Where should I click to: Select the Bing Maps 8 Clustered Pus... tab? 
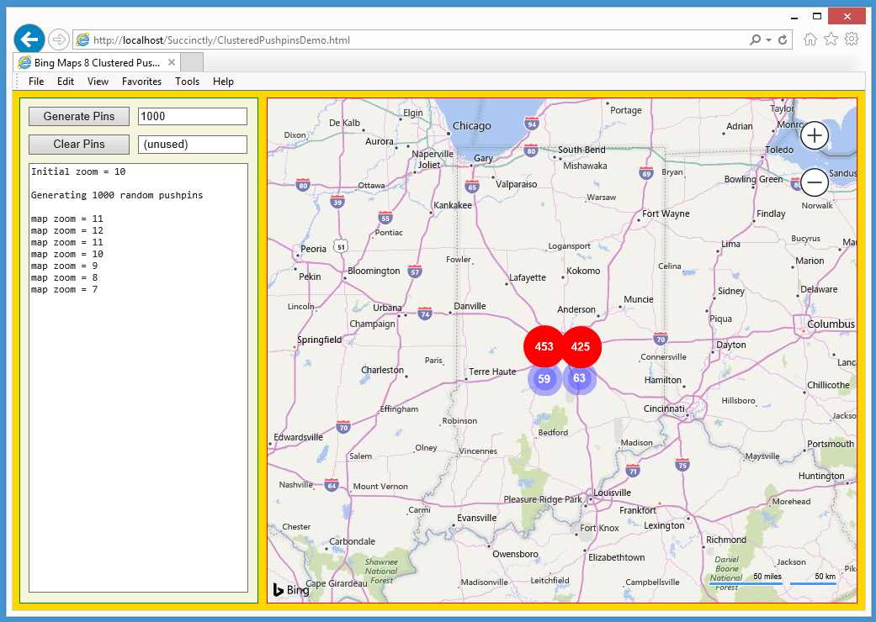coord(96,62)
